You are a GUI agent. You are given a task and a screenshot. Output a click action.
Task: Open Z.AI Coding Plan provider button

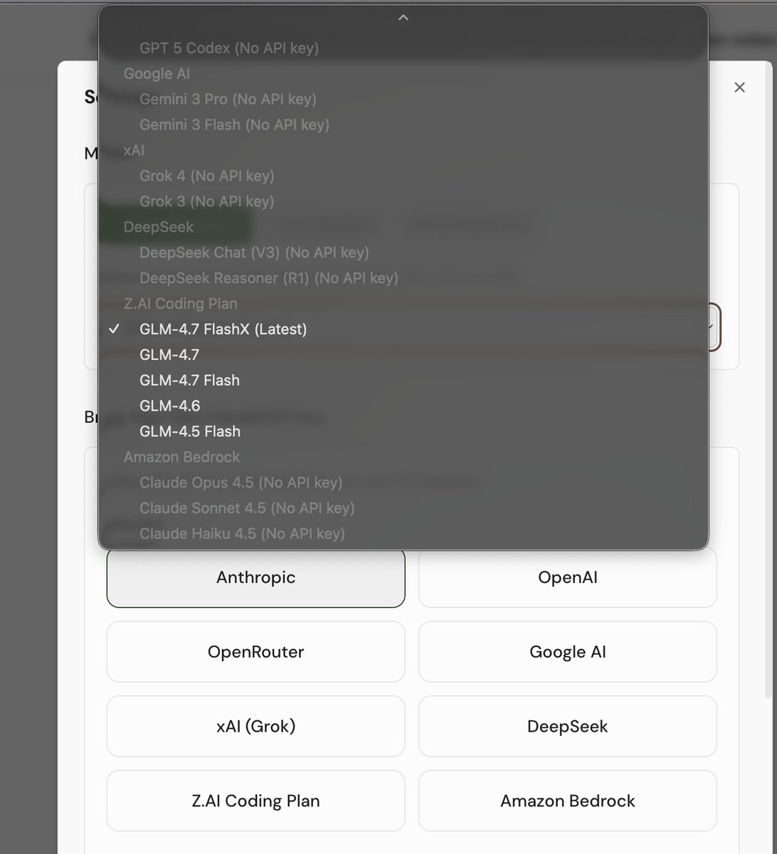click(255, 801)
